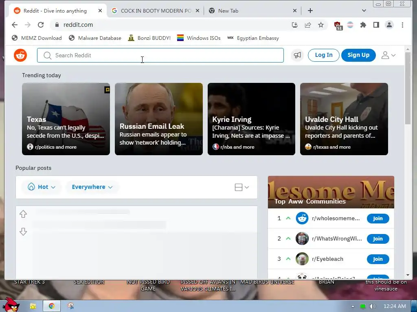Viewport: 417px width, 312px height.
Task: Open the BRIAN desktop icon label
Action: point(327,282)
